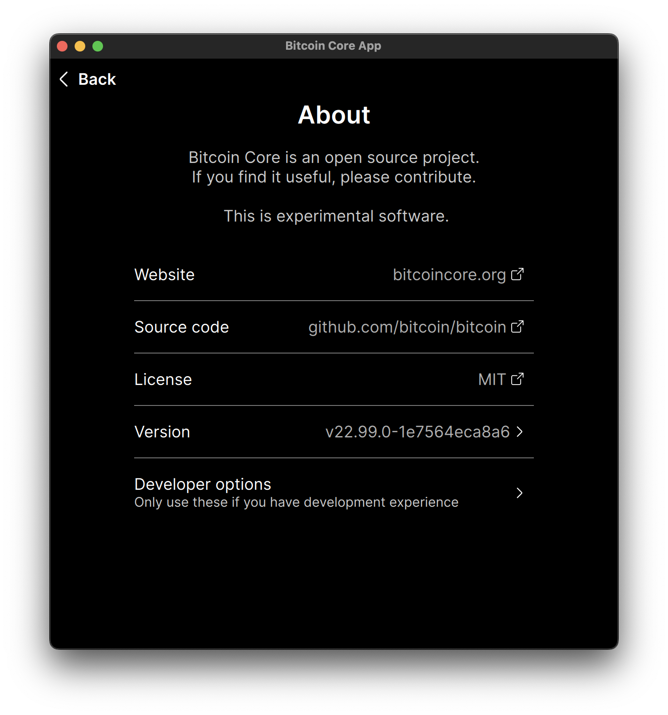Minimize the window with the yellow button
Viewport: 668px width, 715px height.
pos(80,46)
